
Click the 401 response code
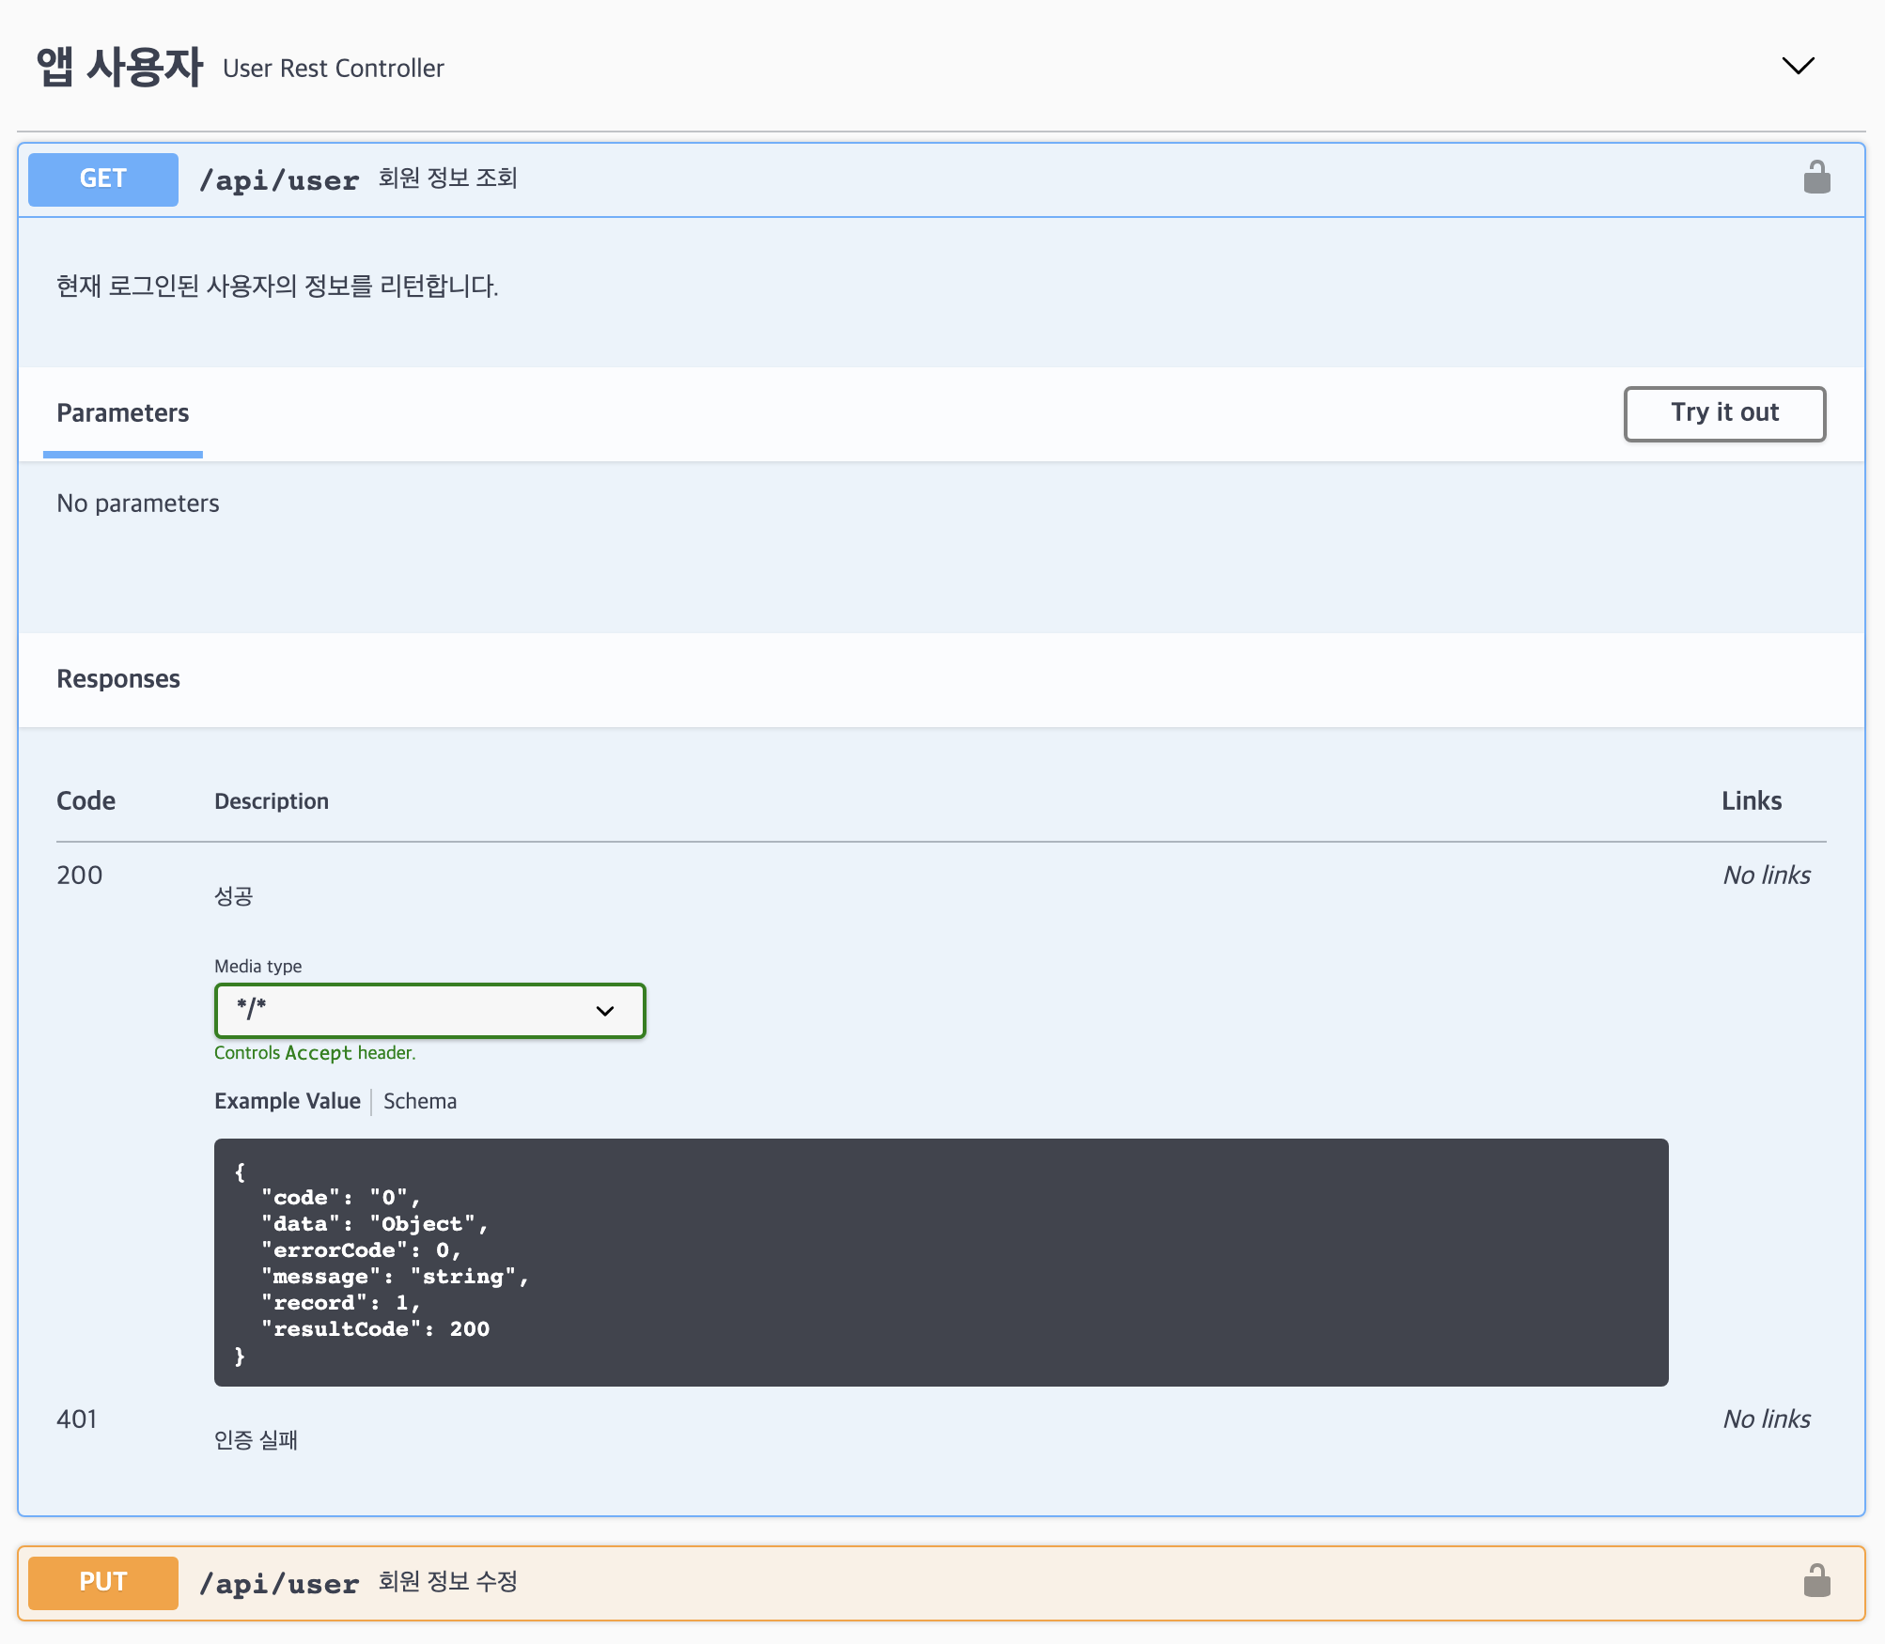77,1419
